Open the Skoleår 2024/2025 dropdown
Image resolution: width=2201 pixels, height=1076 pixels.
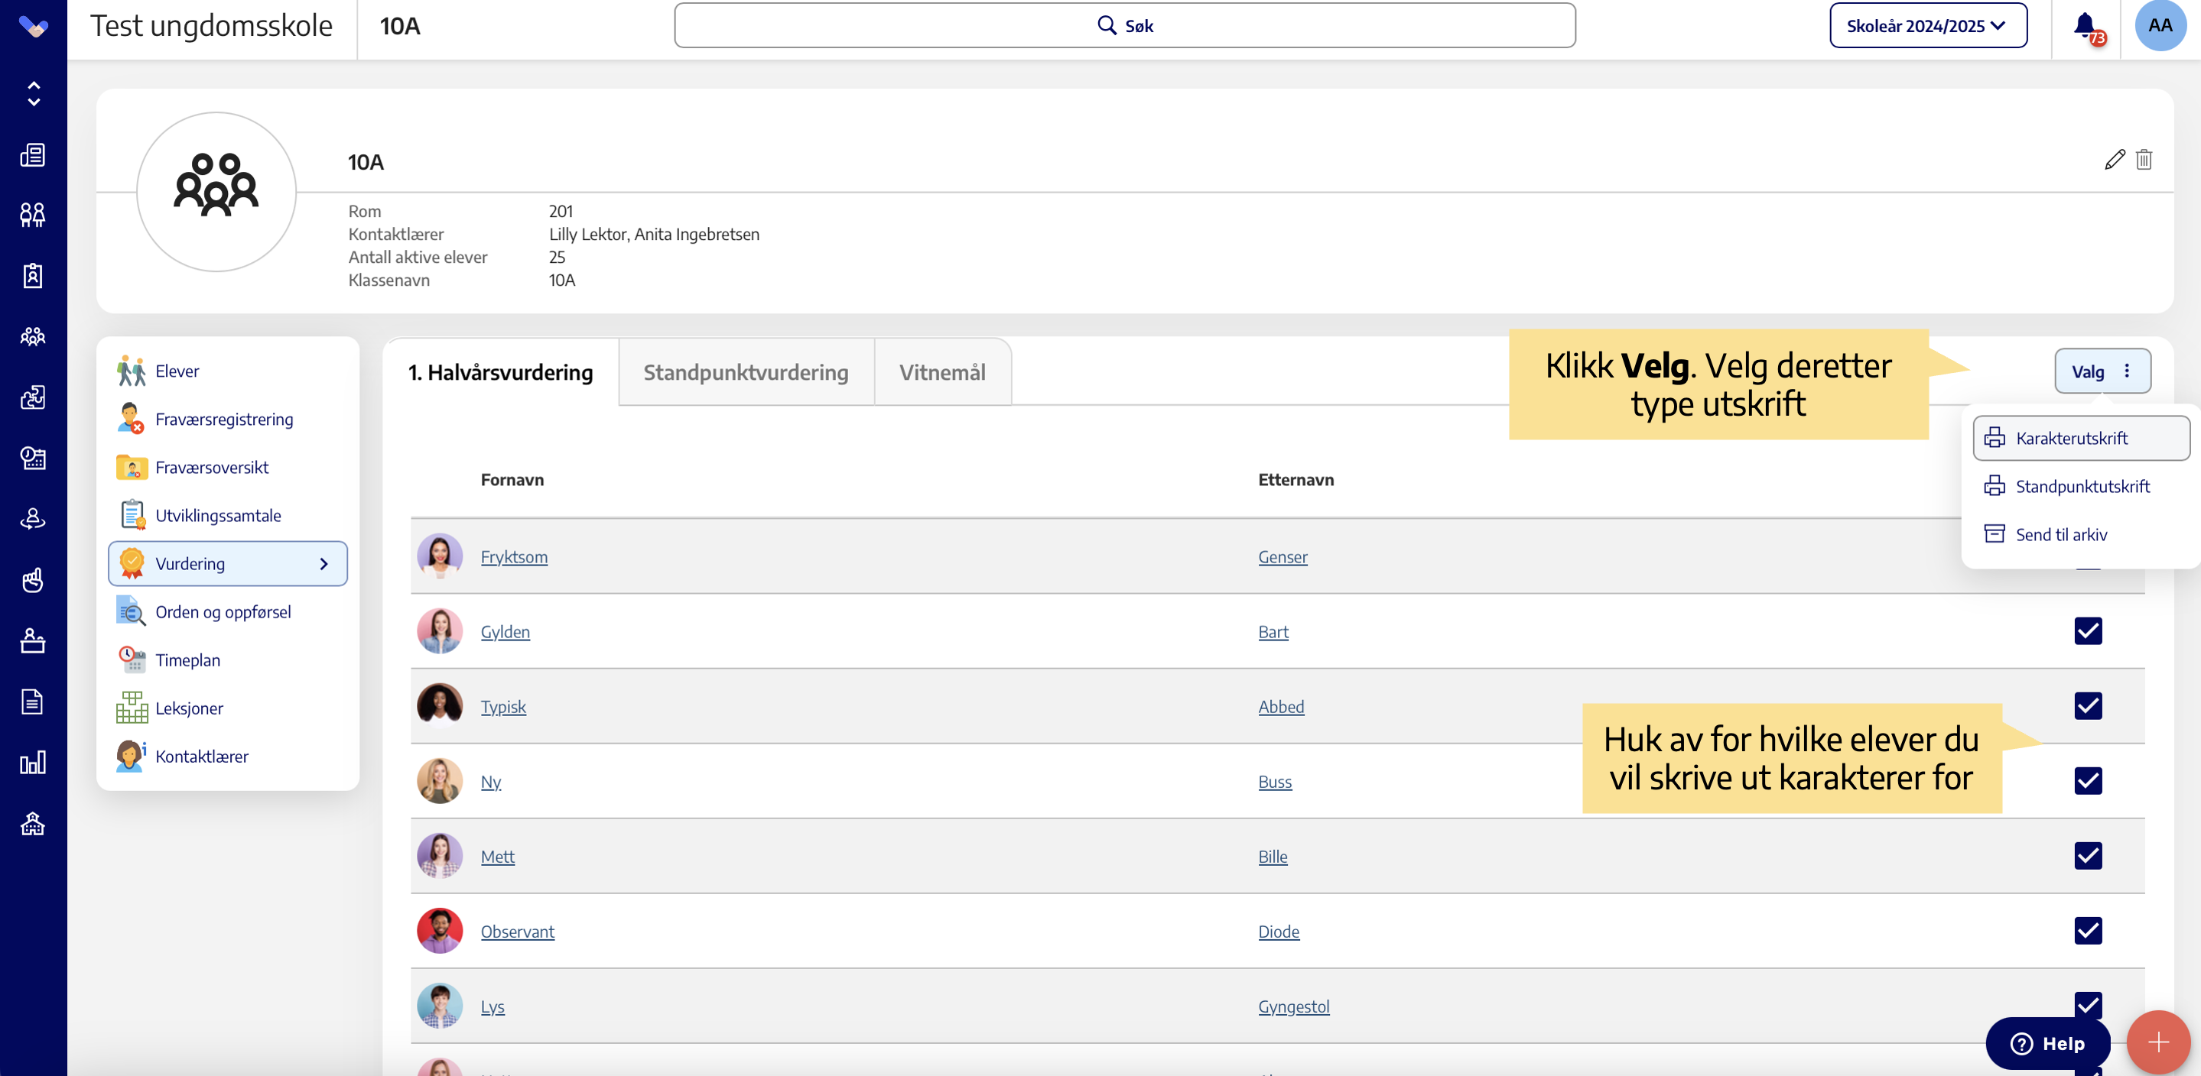coord(1927,26)
